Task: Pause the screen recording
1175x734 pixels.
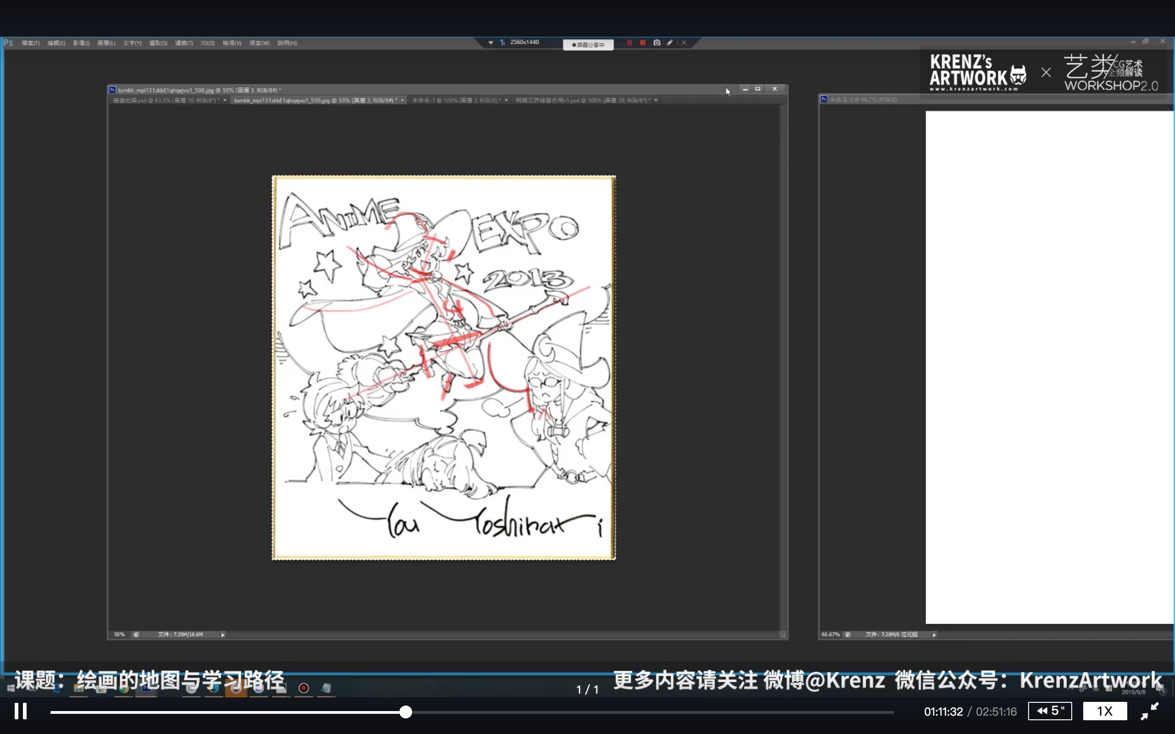Action: (x=629, y=43)
